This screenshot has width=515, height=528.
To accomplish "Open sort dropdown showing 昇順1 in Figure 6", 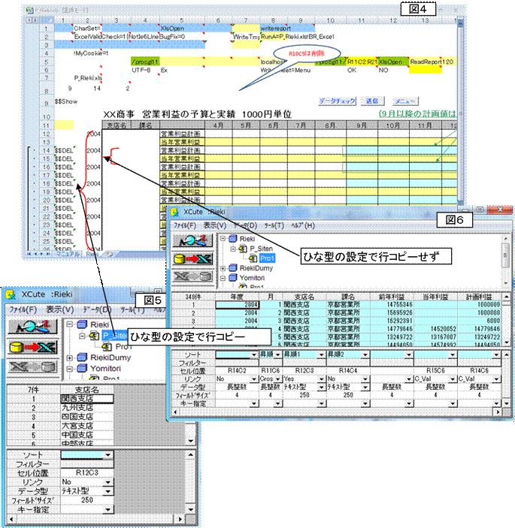I will [321, 355].
